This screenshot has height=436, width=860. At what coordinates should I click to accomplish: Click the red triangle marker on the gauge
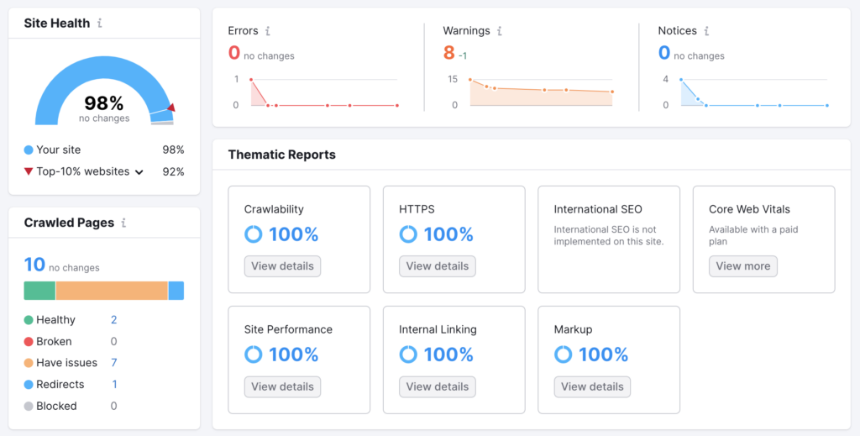171,108
